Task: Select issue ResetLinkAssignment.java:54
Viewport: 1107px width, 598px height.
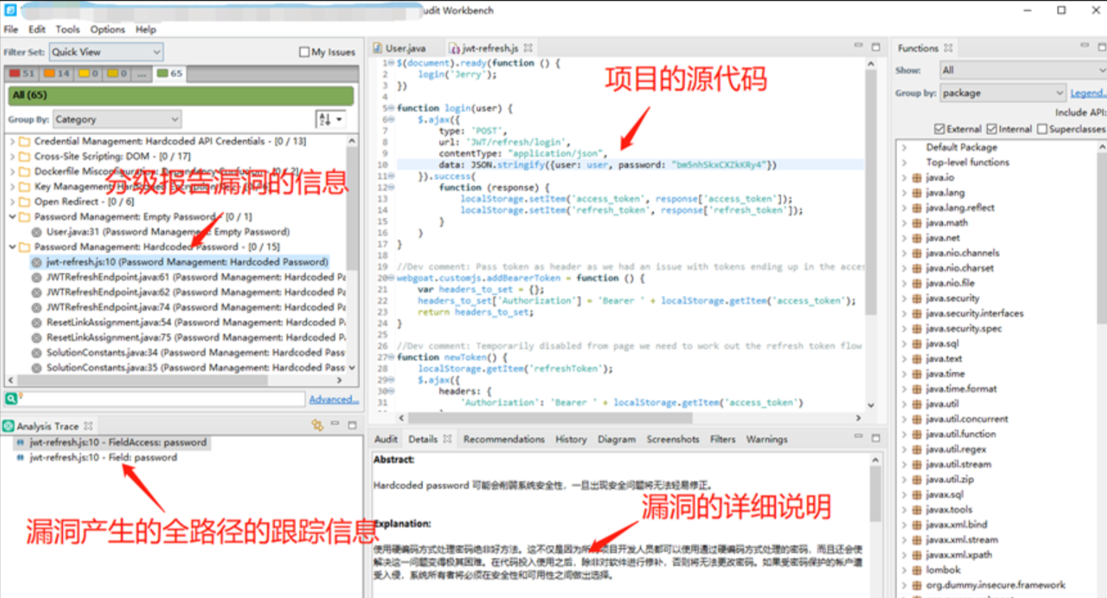Action: (x=196, y=322)
